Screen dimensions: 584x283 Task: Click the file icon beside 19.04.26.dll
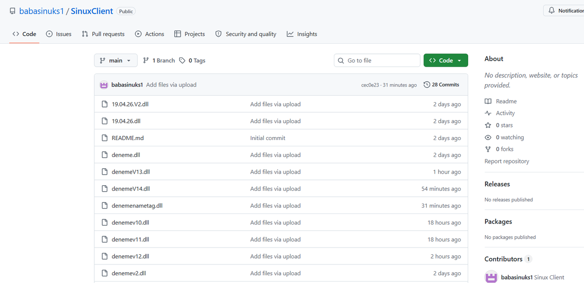click(x=104, y=121)
